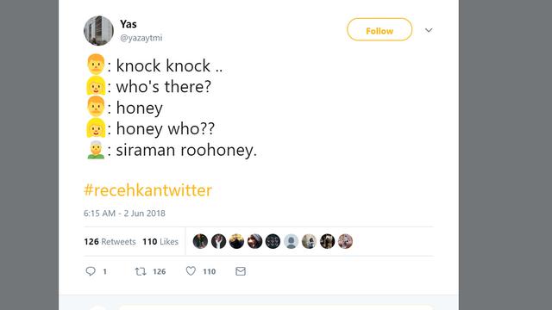Open the 126 Retweets list

110,241
